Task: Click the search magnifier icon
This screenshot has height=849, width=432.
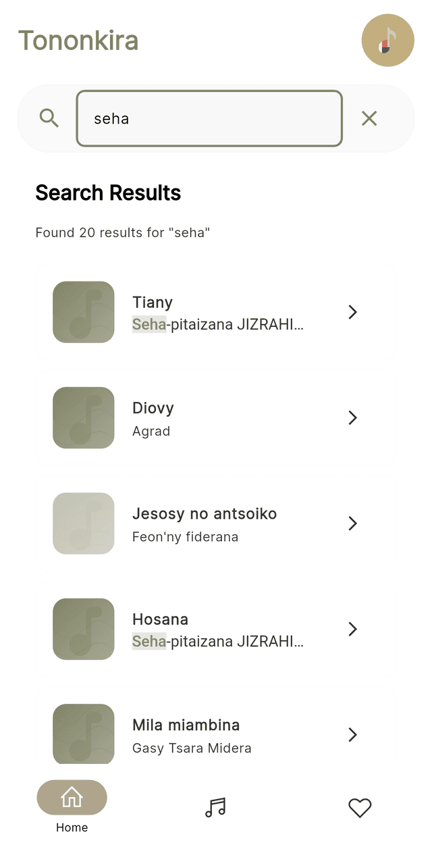Action: [49, 118]
